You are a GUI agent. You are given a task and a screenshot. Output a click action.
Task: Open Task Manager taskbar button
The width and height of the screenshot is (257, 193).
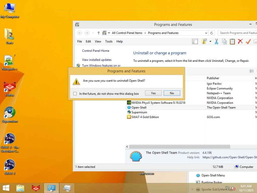click(67, 188)
